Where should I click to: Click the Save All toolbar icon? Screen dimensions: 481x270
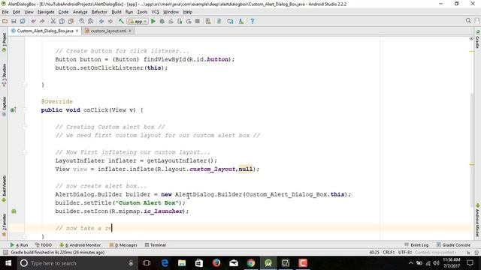click(14, 21)
